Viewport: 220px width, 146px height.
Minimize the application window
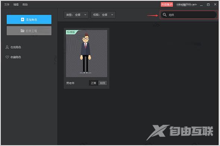coord(201,5)
